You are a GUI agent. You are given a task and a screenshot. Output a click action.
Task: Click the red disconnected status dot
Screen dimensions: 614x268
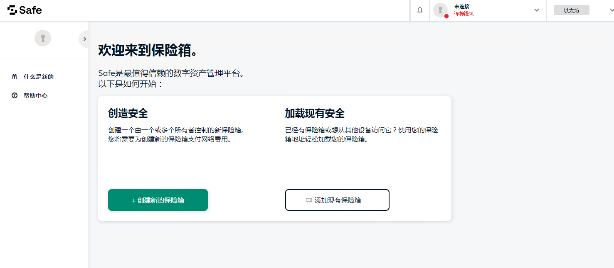pos(446,16)
